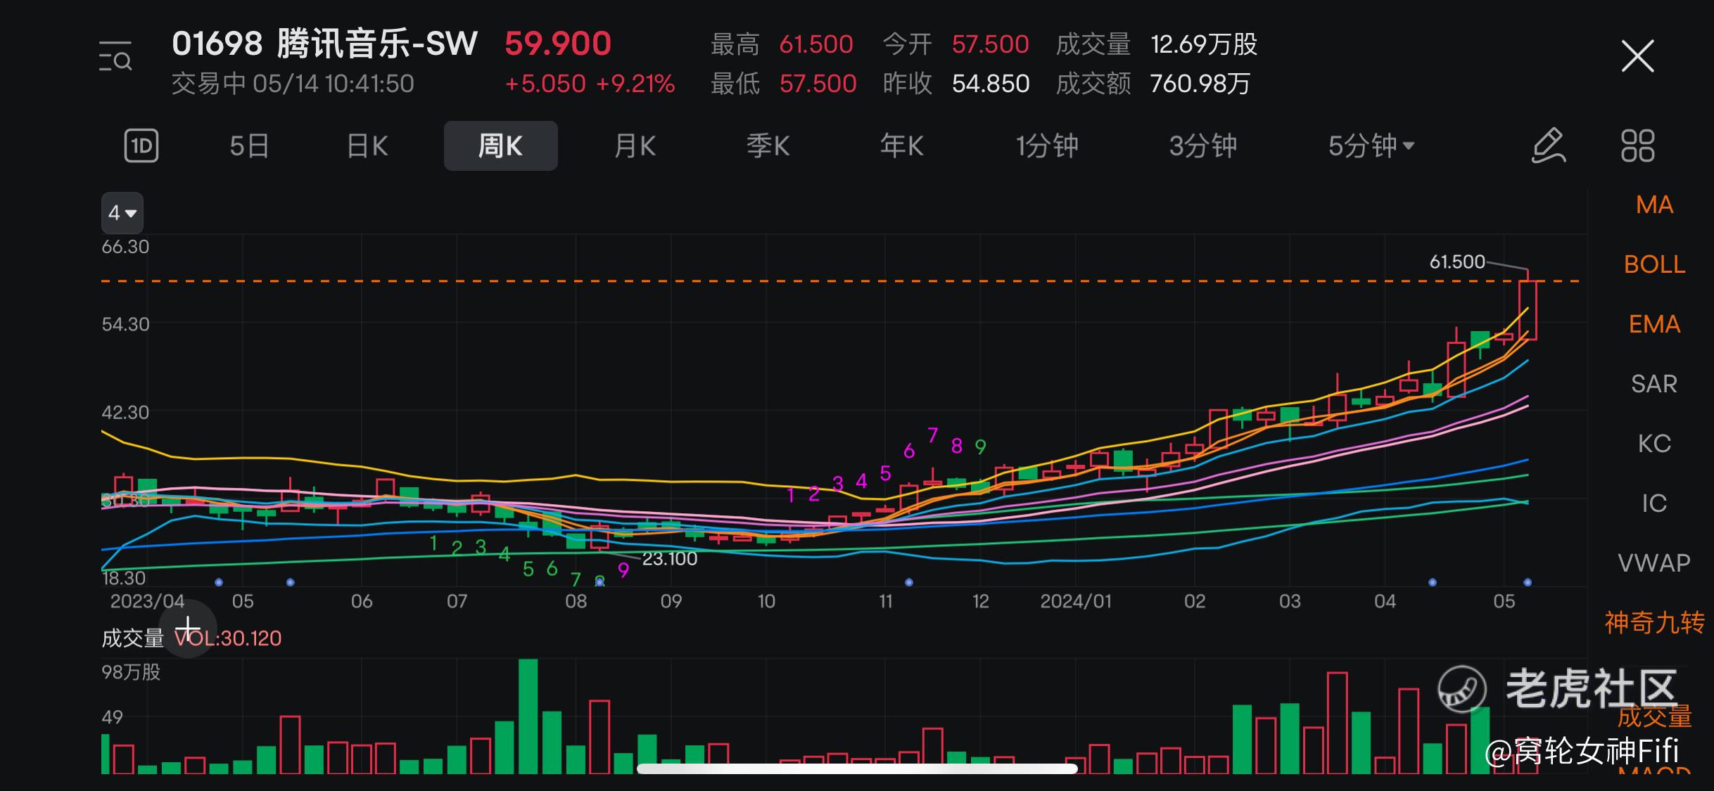Click the 61.500 high price label on the chart

click(1456, 262)
